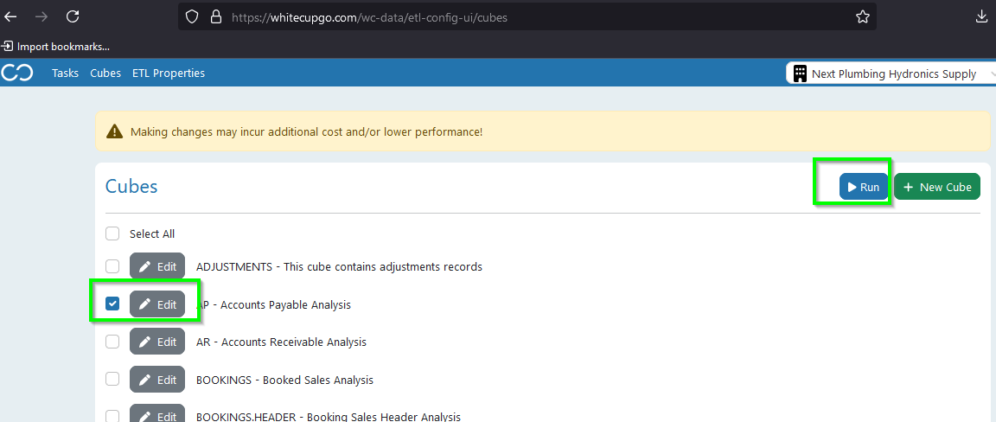Viewport: 996px width, 422px height.
Task: Click the New Cube button
Action: tap(937, 187)
